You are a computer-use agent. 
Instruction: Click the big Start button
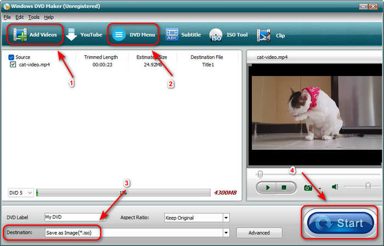tap(340, 223)
